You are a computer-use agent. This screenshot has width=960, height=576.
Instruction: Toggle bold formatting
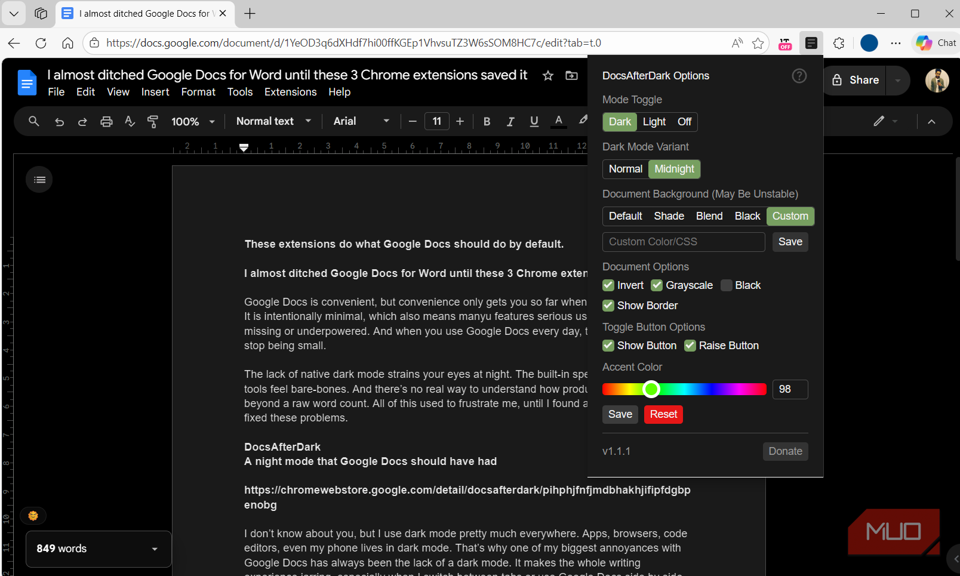(487, 121)
